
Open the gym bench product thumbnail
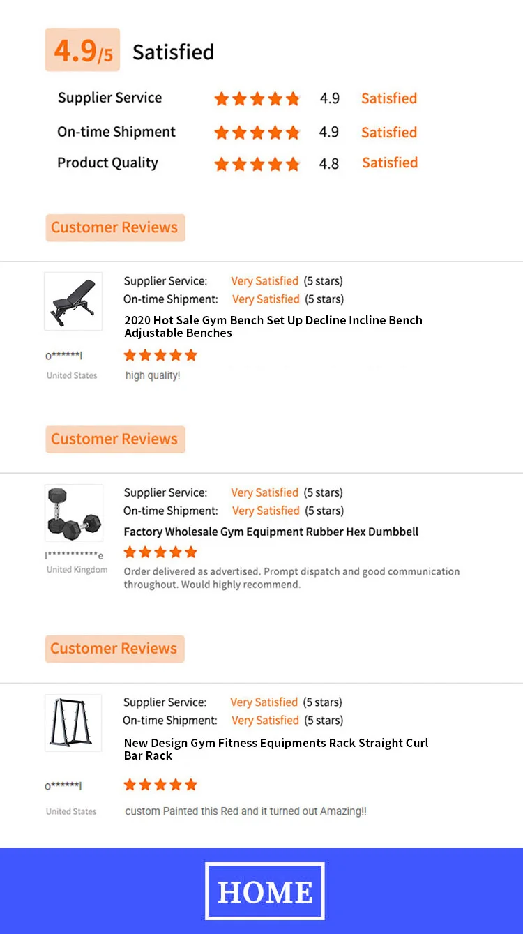[73, 301]
